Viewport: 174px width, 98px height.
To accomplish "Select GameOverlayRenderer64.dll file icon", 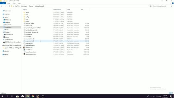I will tap(24, 28).
